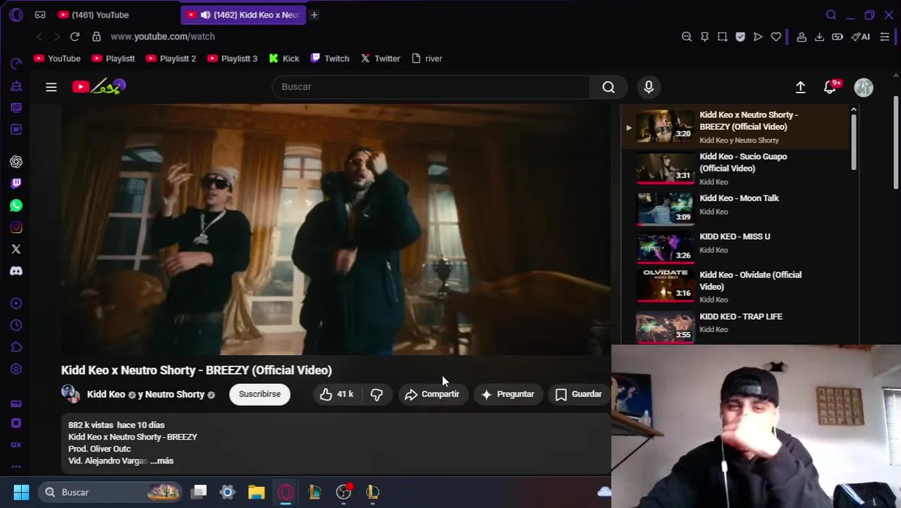
Task: Open a new browser tab
Action: point(314,15)
